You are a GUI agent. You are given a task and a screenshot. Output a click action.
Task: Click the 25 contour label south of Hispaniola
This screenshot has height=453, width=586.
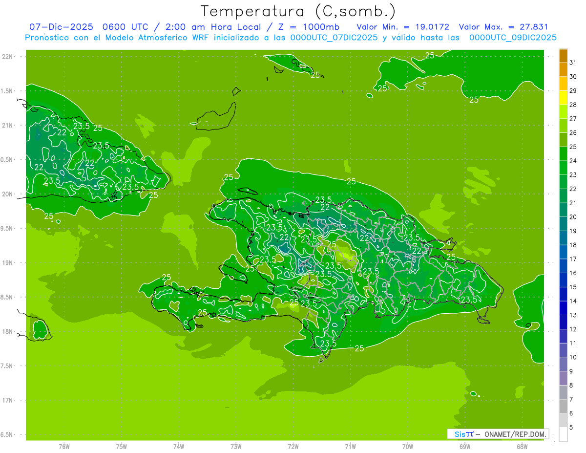pos(359,348)
